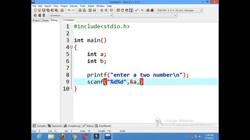Click the Compile four-squares icon
250x140 pixels.
click(x=118, y=10)
